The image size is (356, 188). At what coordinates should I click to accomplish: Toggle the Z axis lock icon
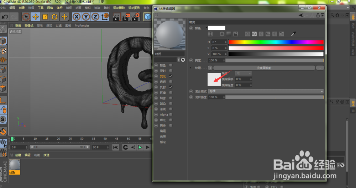pyautogui.click(x=95, y=17)
